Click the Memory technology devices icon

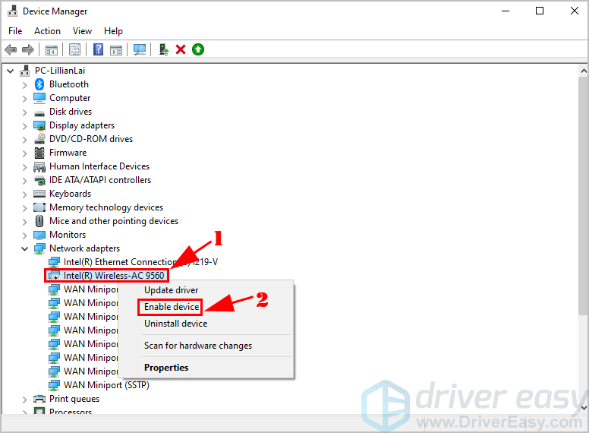pos(39,207)
